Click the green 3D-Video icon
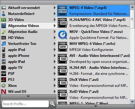Image resolution: width=135 pixels, height=109 pixels. click(4, 20)
